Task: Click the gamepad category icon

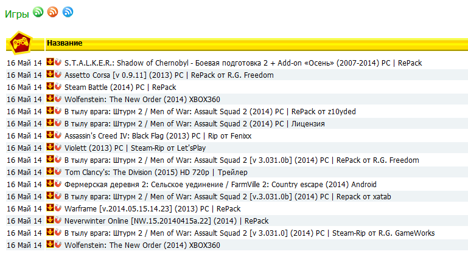Action: coord(20,43)
